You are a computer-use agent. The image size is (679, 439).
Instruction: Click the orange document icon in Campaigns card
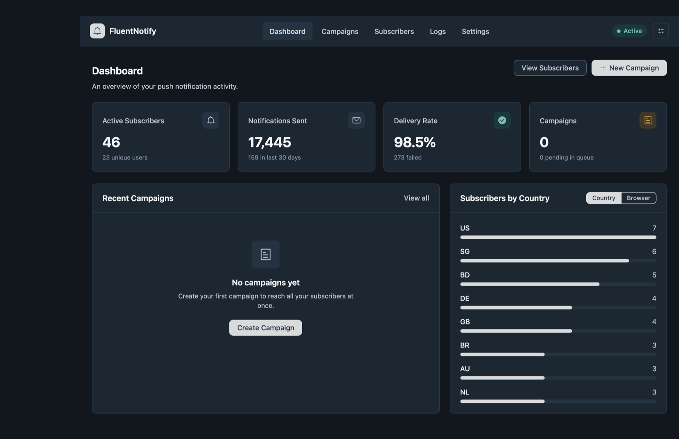648,120
